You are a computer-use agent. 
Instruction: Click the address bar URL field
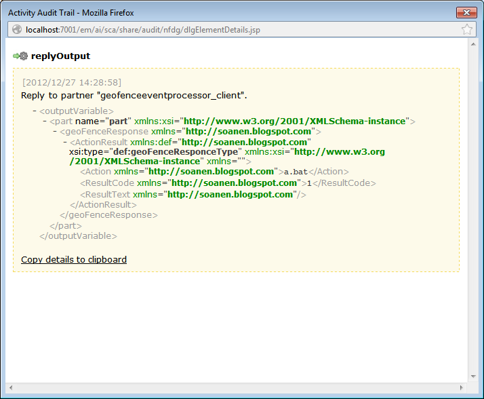(x=242, y=30)
